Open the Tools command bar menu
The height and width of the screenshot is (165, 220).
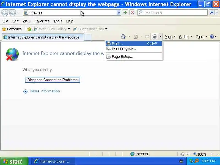(201, 37)
